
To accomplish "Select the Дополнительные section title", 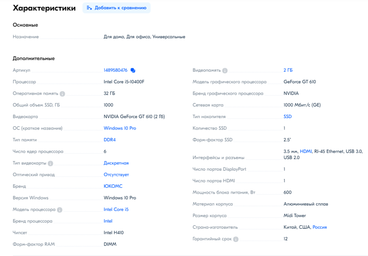I will pyautogui.click(x=33, y=58).
